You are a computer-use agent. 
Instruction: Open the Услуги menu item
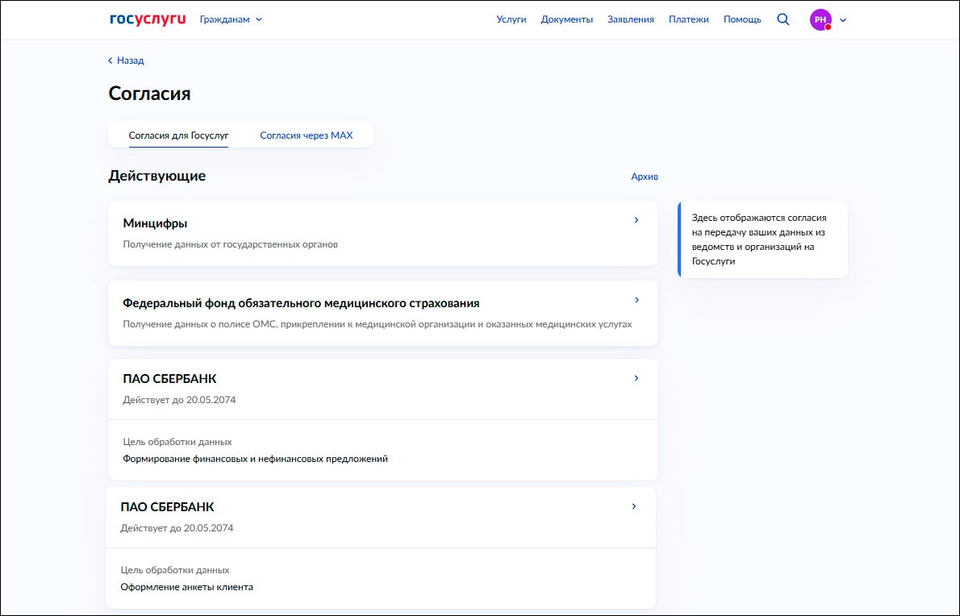(x=511, y=19)
